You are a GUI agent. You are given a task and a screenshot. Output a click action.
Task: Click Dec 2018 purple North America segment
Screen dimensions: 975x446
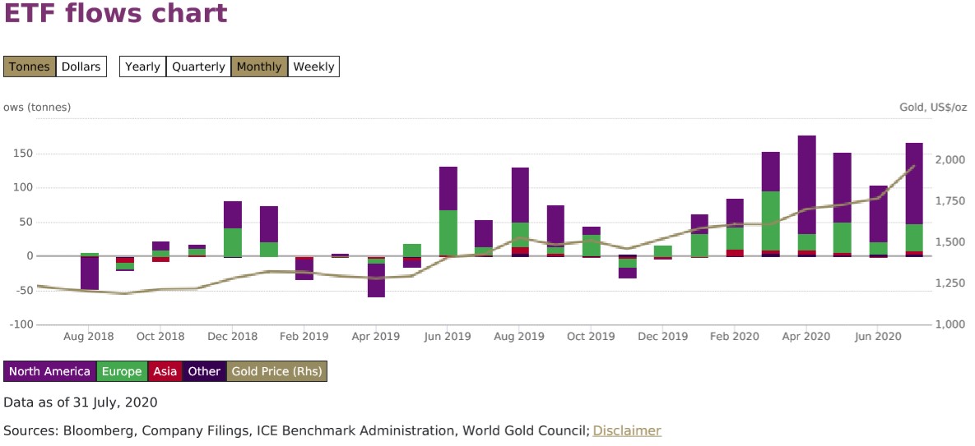[x=233, y=214]
